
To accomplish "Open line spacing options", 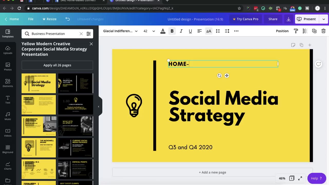I will point(227,31).
